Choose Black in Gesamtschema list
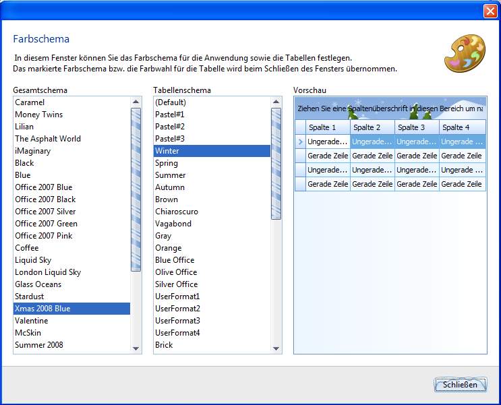The width and height of the screenshot is (501, 405). click(x=72, y=163)
